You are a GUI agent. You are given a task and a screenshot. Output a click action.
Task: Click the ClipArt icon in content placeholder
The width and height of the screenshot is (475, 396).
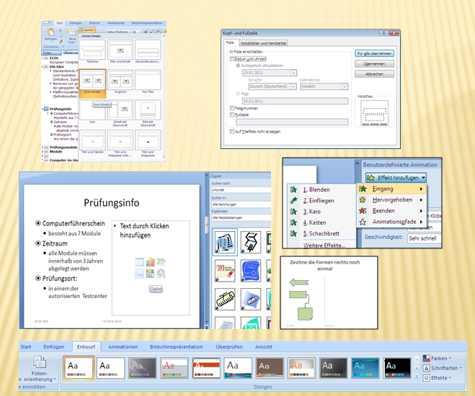point(150,274)
